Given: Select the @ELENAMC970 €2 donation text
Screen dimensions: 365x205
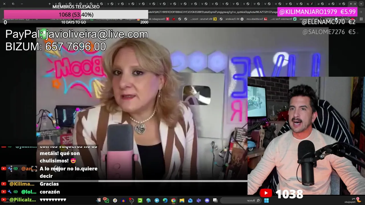Looking at the screenshot, I should pyautogui.click(x=328, y=22).
